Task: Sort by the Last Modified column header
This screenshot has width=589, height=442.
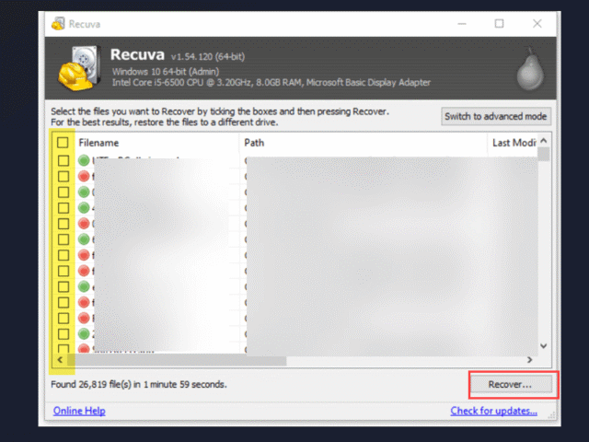Action: 513,143
